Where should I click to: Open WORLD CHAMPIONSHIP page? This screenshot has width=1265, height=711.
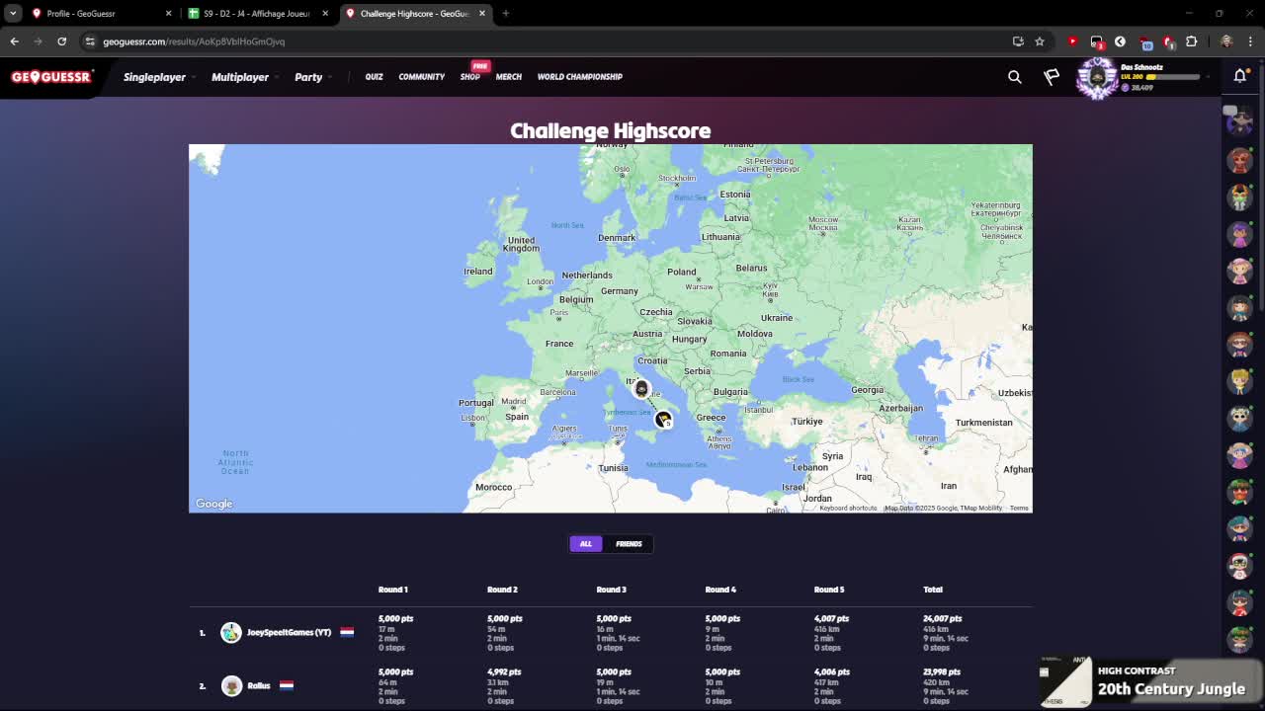580,77
